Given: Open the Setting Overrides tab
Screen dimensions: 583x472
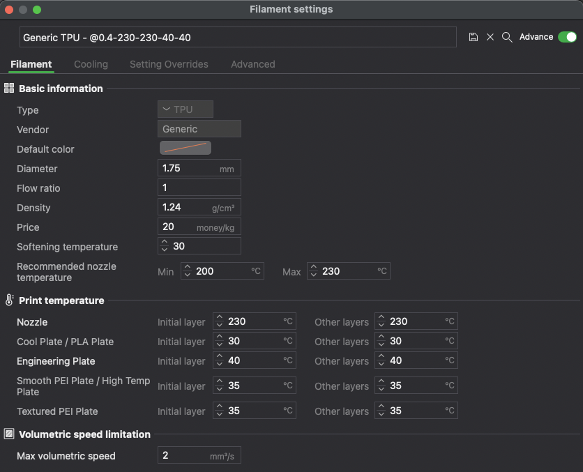Looking at the screenshot, I should point(169,64).
